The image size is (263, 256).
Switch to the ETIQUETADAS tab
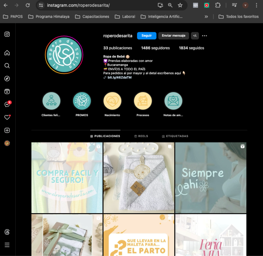(x=175, y=136)
